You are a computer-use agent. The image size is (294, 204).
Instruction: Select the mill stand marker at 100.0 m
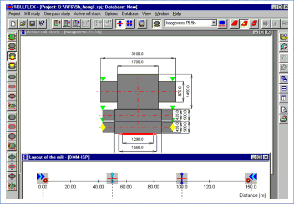click(182, 178)
